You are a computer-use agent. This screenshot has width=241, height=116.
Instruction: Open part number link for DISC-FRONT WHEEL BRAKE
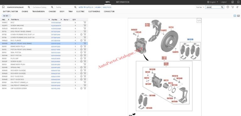point(56,31)
